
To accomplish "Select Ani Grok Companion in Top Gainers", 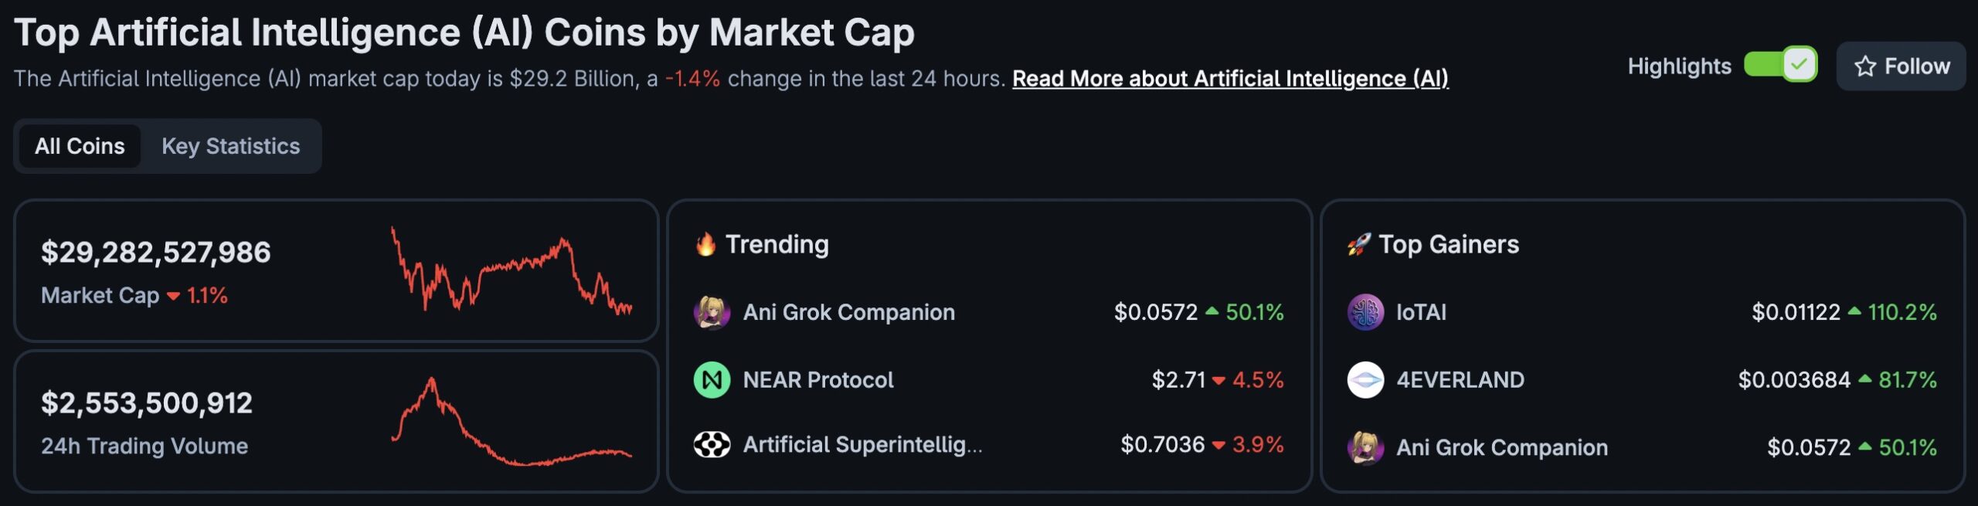I will tap(1502, 447).
